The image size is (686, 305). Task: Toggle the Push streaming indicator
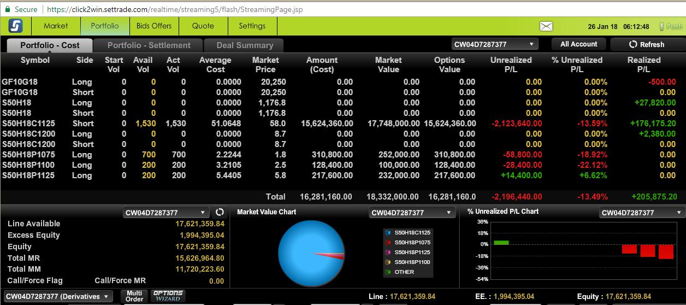[x=671, y=26]
